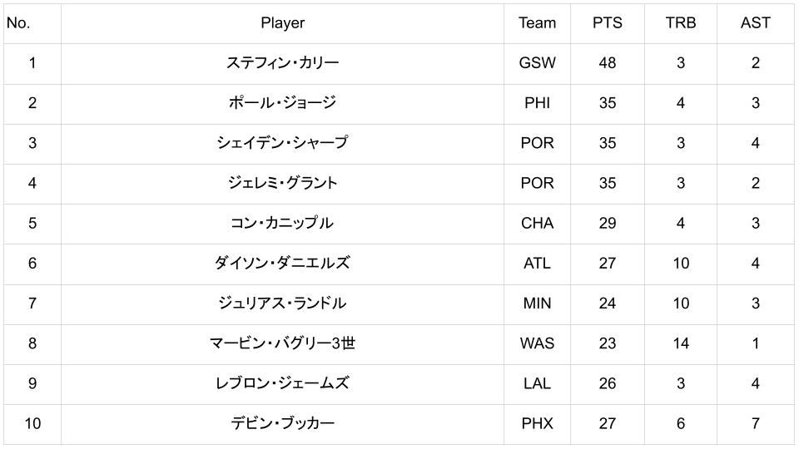The width and height of the screenshot is (799, 449).
Task: Click the Team column header
Action: pos(537,23)
